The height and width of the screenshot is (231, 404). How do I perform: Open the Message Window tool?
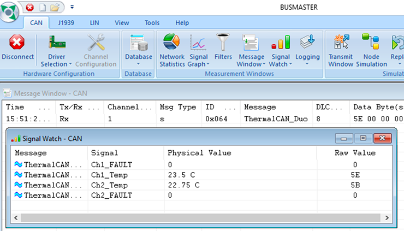pos(251,50)
